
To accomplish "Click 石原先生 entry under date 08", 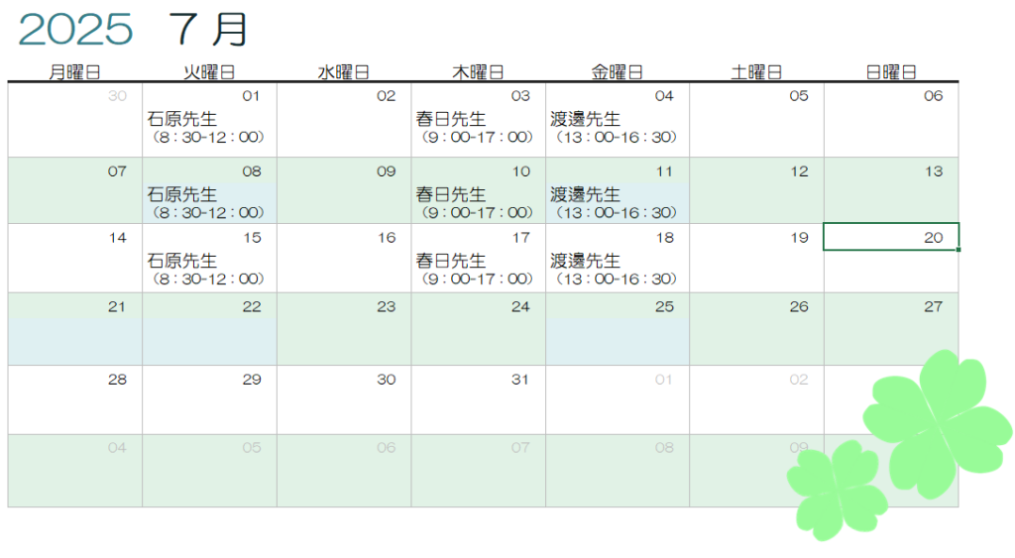I will pyautogui.click(x=182, y=194).
